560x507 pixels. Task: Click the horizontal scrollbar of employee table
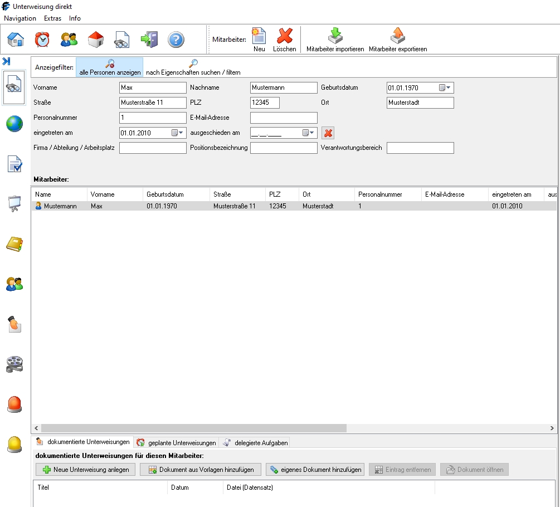(193, 428)
